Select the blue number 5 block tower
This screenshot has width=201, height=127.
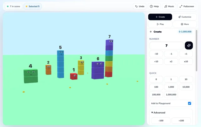pyautogui.click(x=61, y=64)
